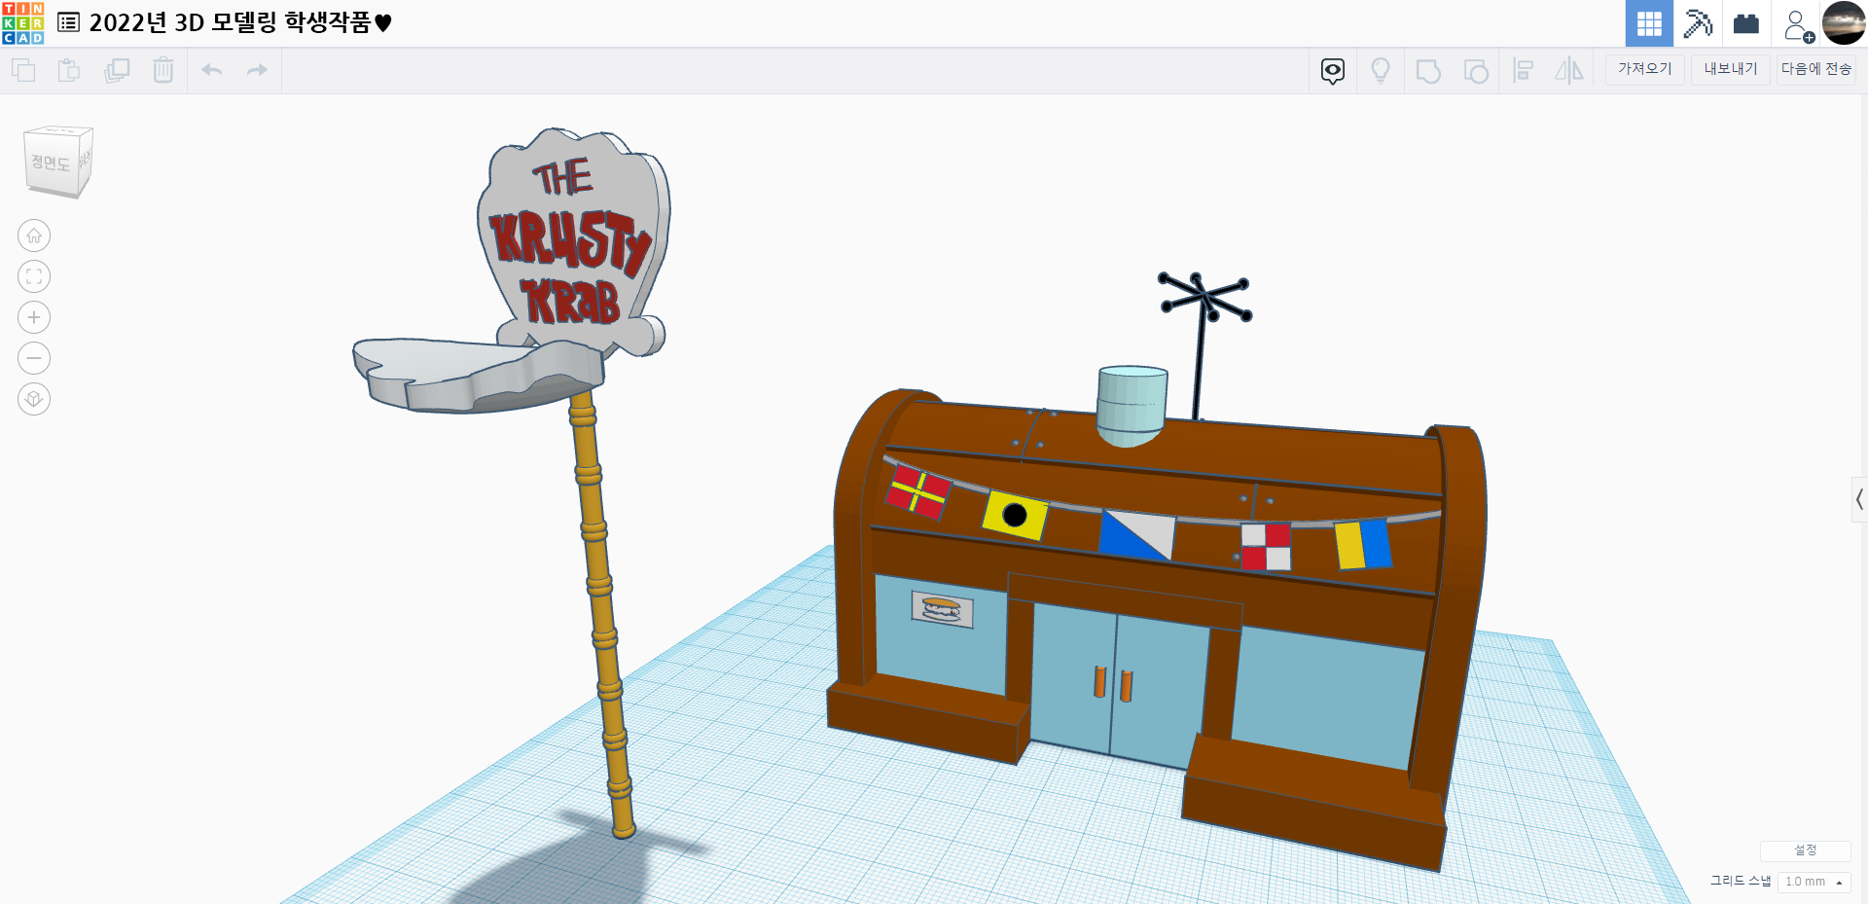Click the Paste toolbar icon
1868x904 pixels.
tap(69, 70)
